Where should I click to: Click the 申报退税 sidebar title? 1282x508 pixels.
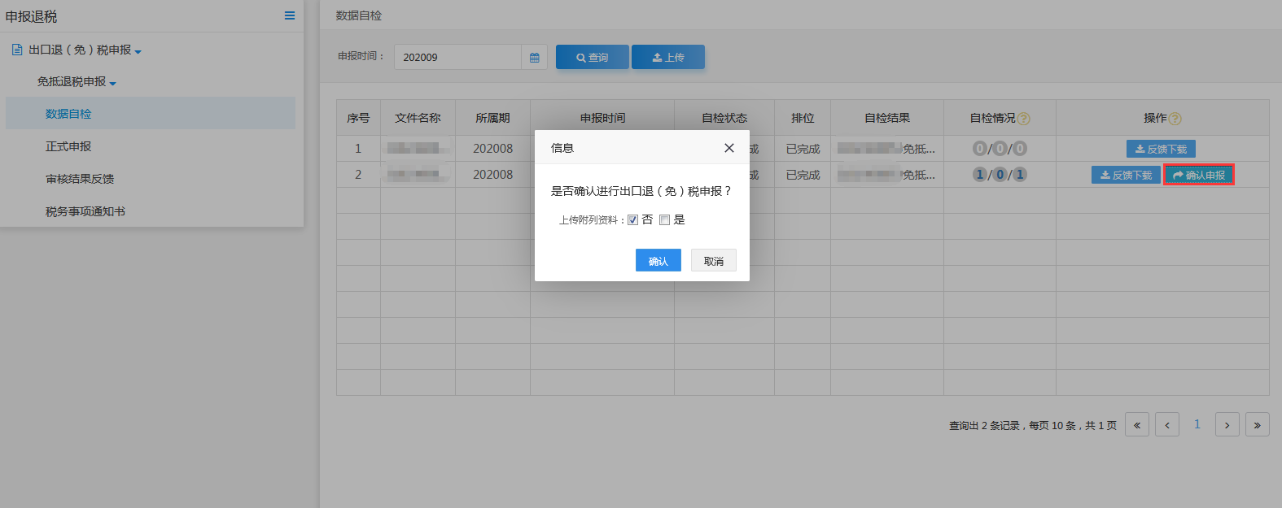coord(31,16)
